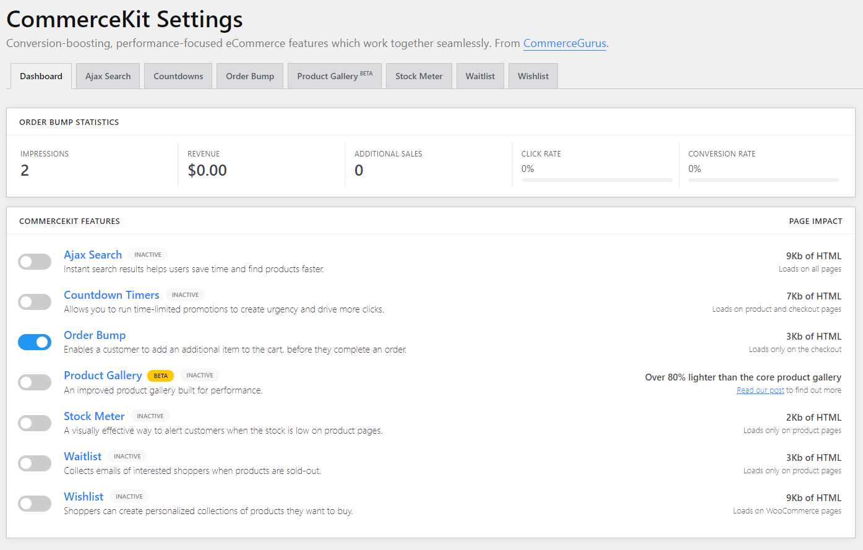This screenshot has height=550, width=863.
Task: Click the Additional Sales value 0
Action: (x=359, y=171)
